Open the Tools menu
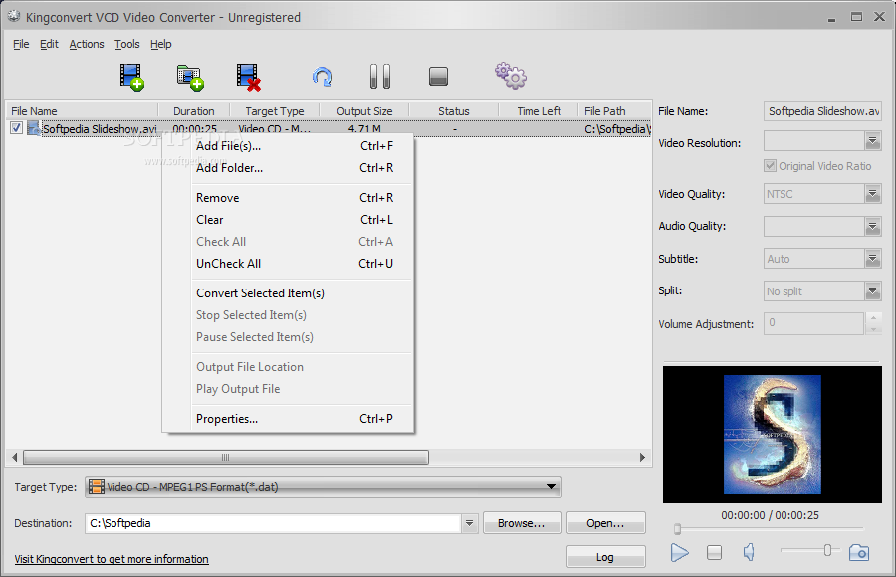 pyautogui.click(x=126, y=44)
